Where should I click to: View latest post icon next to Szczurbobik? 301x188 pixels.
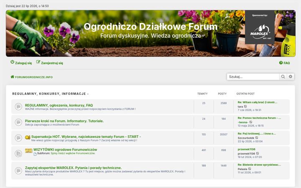point(257,138)
